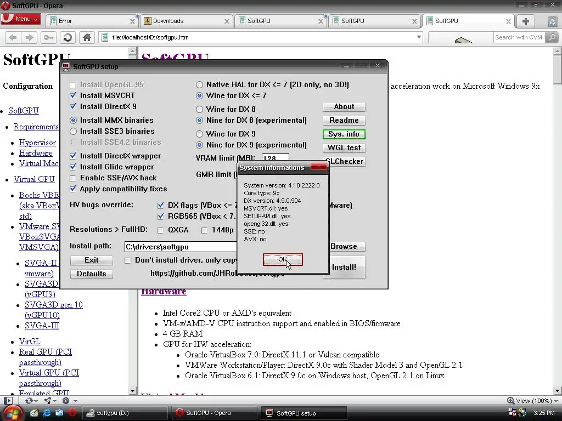Select Native HAL for DX <= 7
The image size is (562, 421).
(200, 85)
